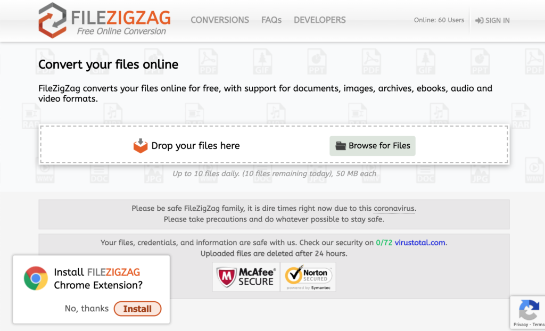This screenshot has width=545, height=331.
Task: Click the Drop your files here area
Action: (274, 145)
